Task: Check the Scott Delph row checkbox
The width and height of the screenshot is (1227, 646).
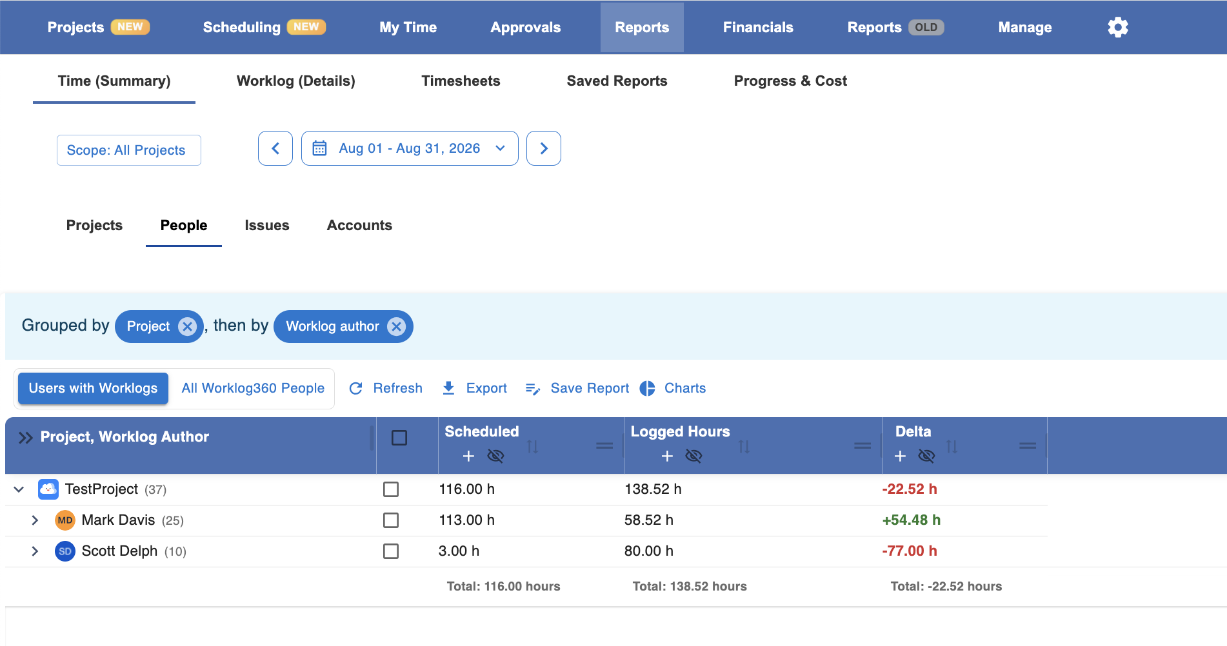Action: (391, 551)
